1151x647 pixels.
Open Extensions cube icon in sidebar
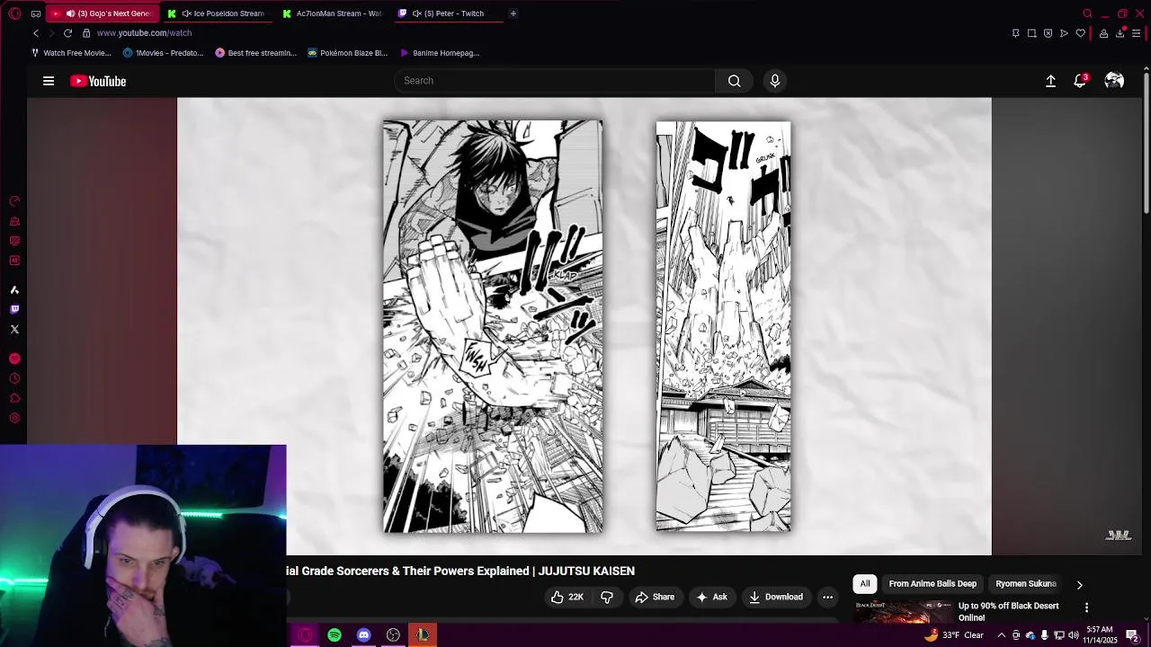(14, 398)
